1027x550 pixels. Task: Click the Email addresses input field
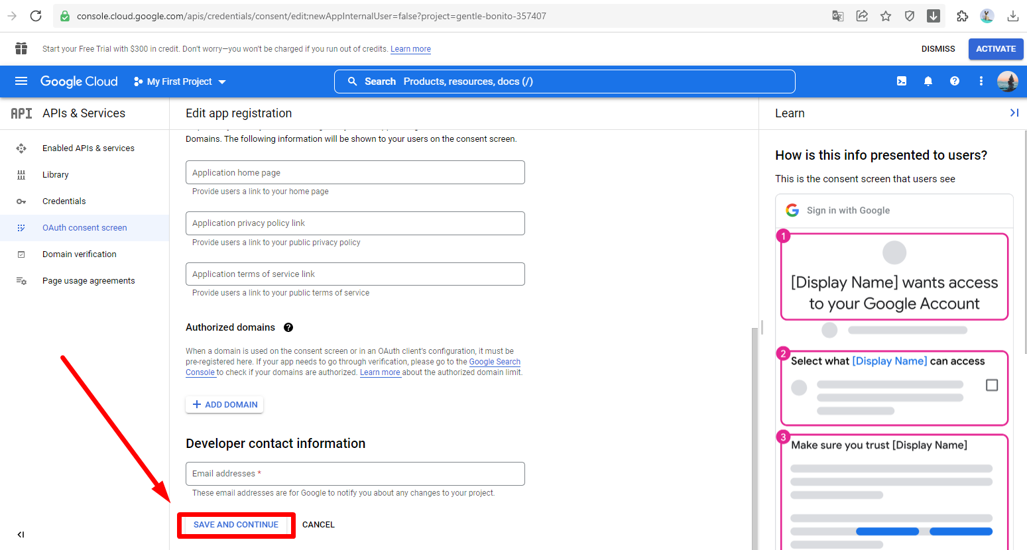[x=355, y=474]
